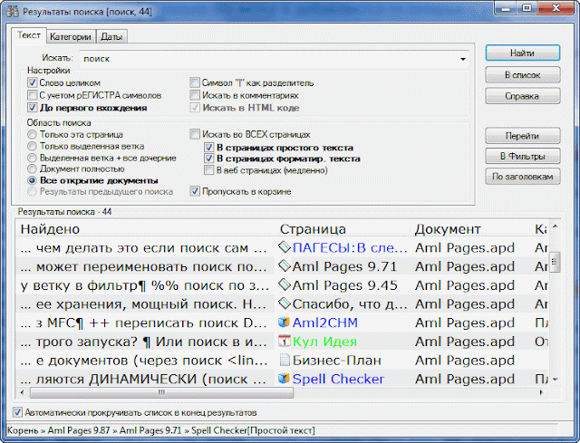Click the binoculars icon in the title bar
The height and width of the screenshot is (443, 580).
click(13, 12)
